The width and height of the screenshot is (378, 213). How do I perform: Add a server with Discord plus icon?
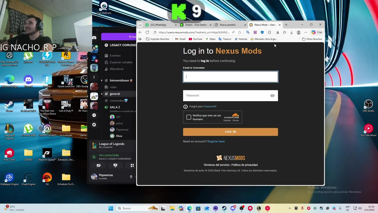tap(94, 115)
